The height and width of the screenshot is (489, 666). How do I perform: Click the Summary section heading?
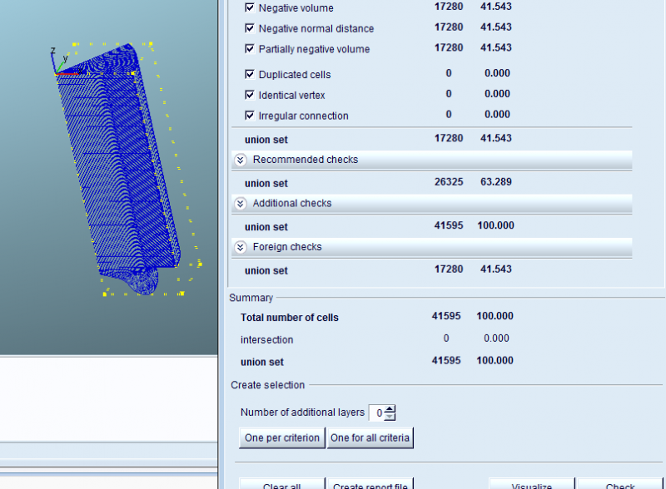[x=251, y=298]
